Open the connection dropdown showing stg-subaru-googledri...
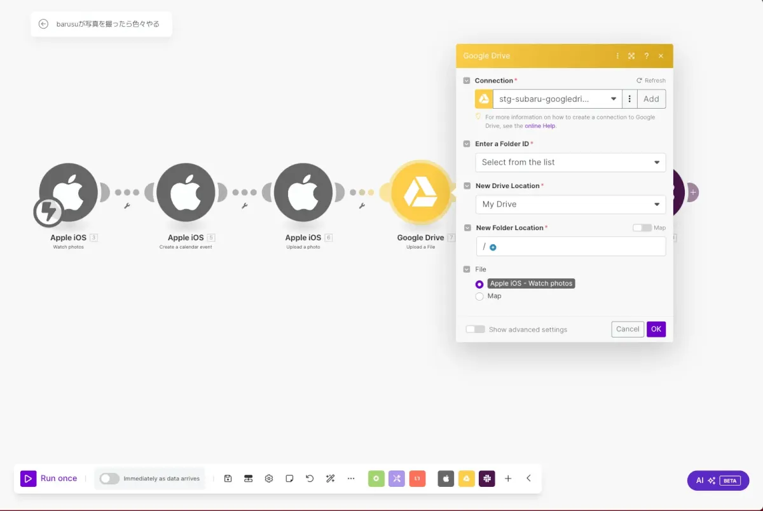Image resolution: width=763 pixels, height=511 pixels. (557, 99)
